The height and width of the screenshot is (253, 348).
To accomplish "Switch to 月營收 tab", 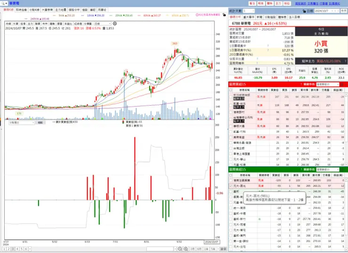I will point(102,10).
